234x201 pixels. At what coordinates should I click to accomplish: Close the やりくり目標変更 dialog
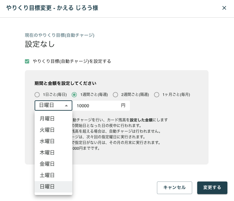[x=224, y=8]
